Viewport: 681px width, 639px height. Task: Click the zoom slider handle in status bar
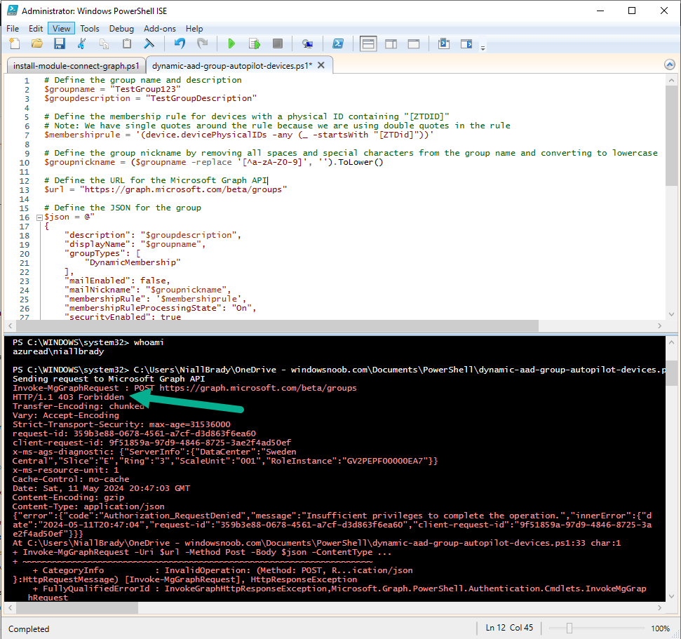[569, 628]
